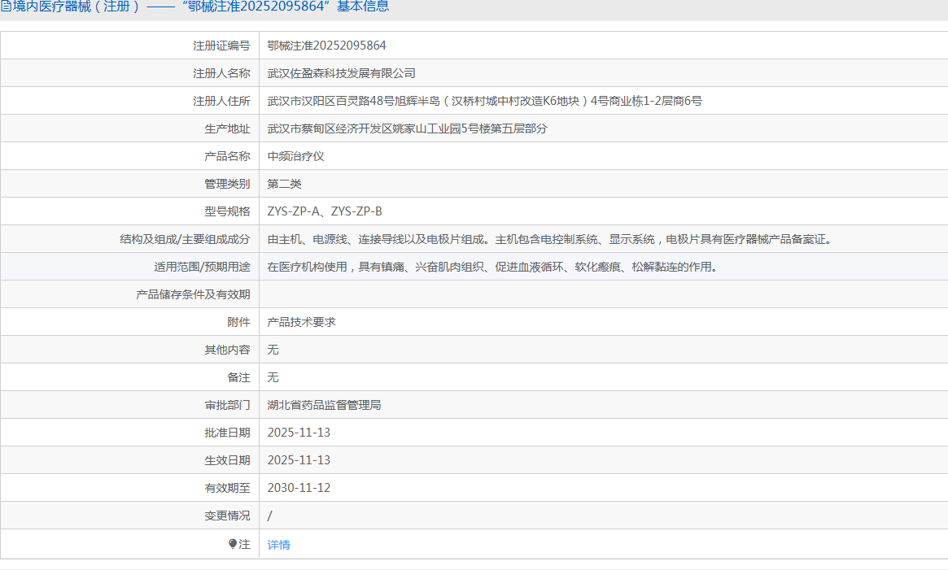Screen dimensions: 948x570
Task: Click the 产品名称 label
Action: click(x=227, y=156)
